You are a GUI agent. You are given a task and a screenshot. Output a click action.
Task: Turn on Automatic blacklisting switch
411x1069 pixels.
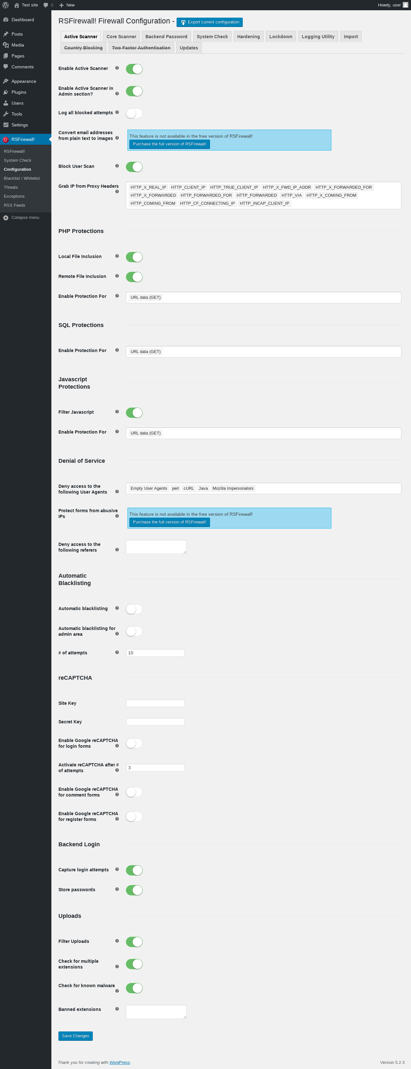[134, 609]
